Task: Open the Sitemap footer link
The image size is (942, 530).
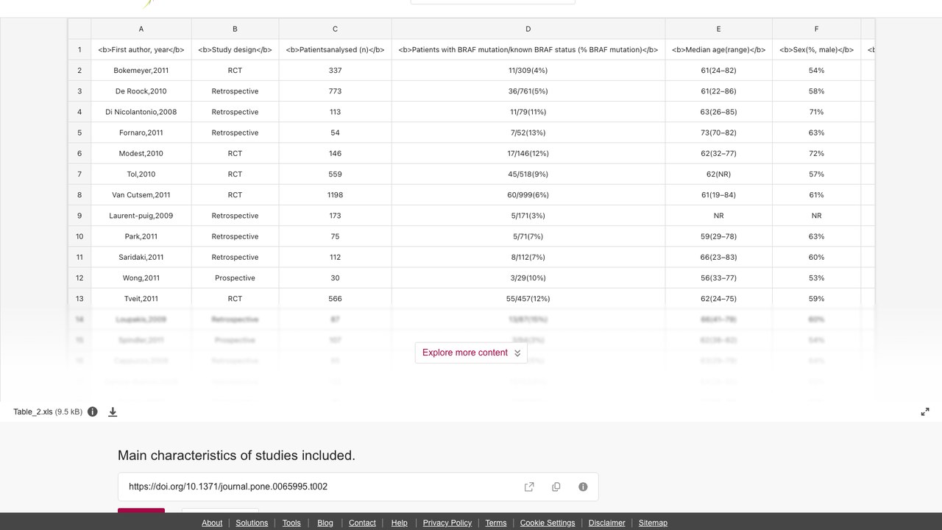Action: (x=653, y=523)
